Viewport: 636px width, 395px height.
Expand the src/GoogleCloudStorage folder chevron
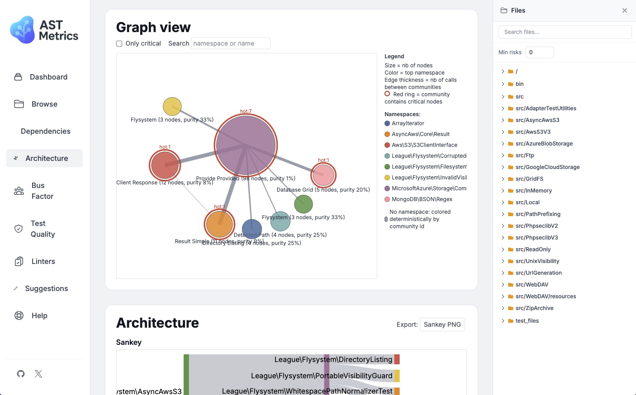(x=503, y=167)
